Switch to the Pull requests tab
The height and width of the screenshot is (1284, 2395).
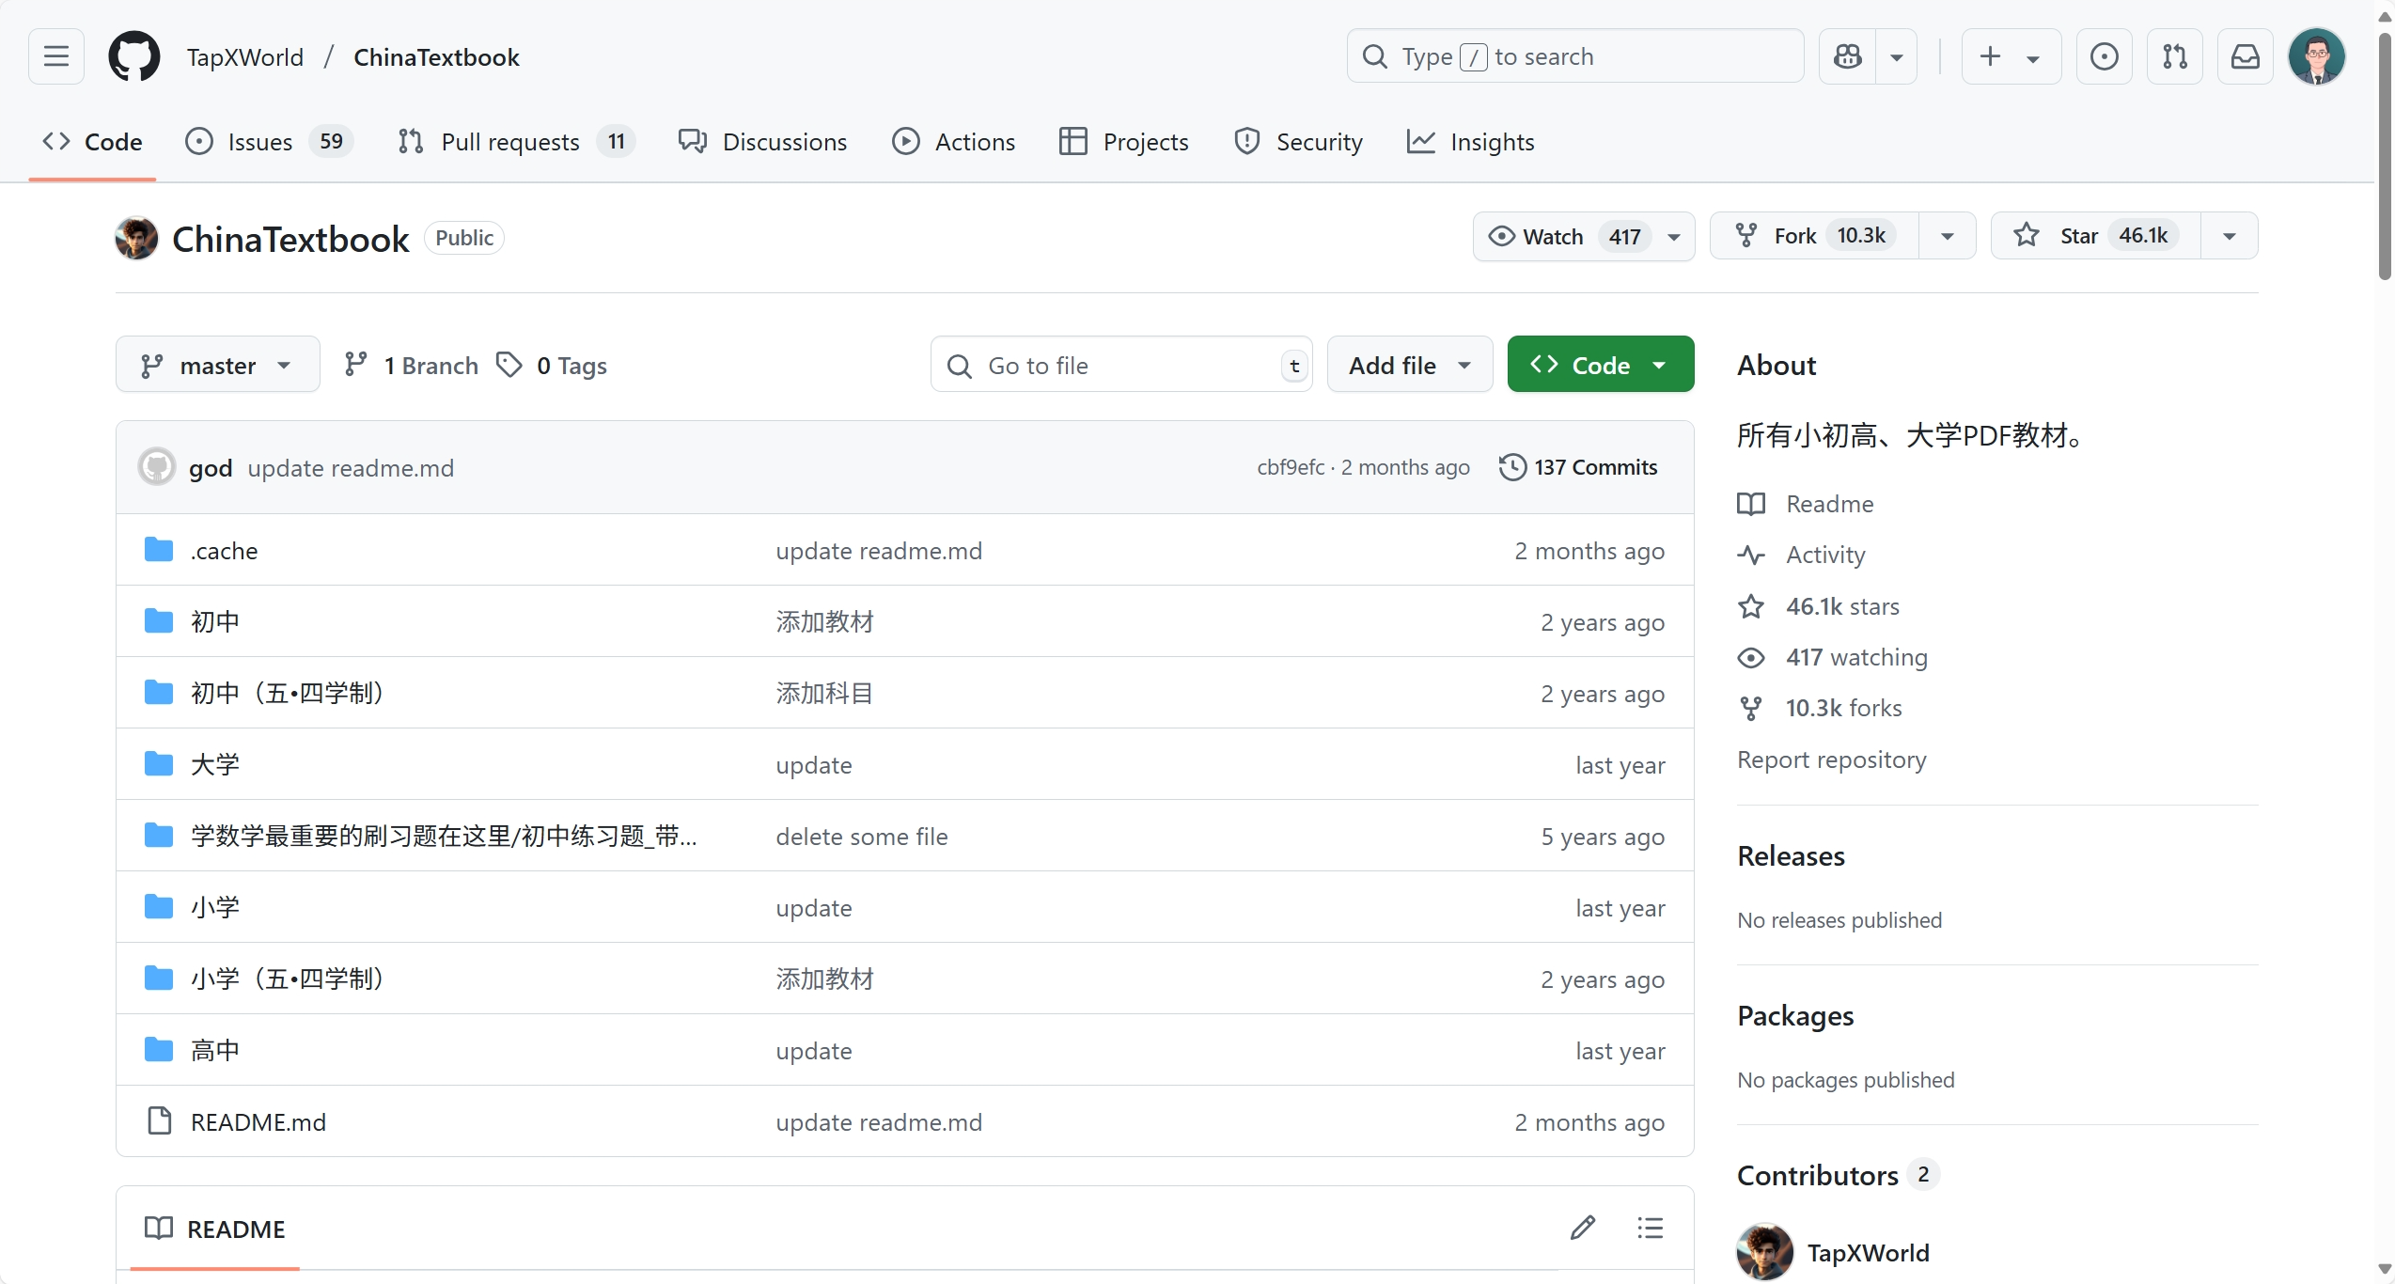[x=516, y=142]
